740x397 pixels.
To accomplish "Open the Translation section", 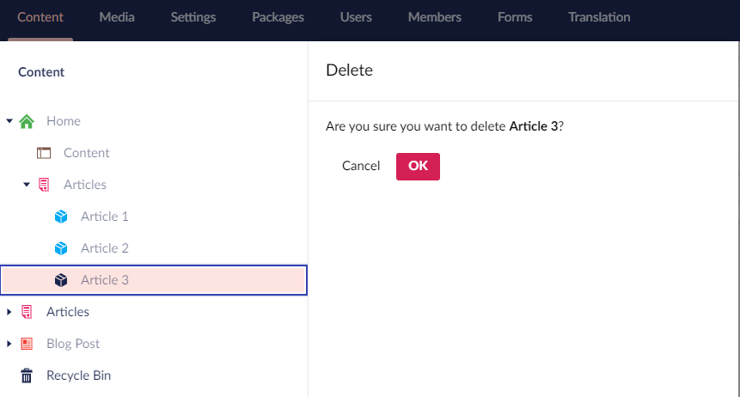I will [599, 17].
